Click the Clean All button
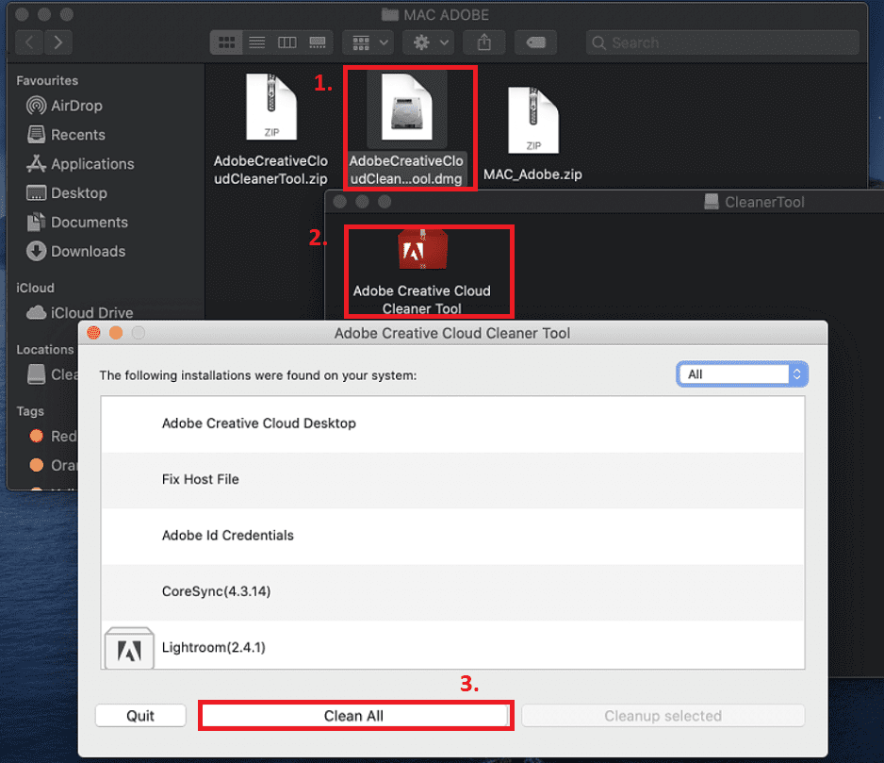884x763 pixels. coord(354,716)
